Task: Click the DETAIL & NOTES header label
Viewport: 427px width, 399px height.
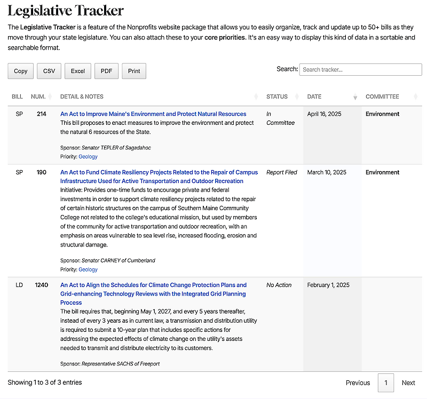Action: pyautogui.click(x=82, y=97)
